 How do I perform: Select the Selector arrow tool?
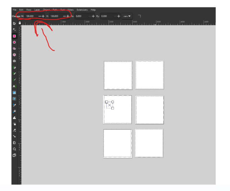[14, 24]
